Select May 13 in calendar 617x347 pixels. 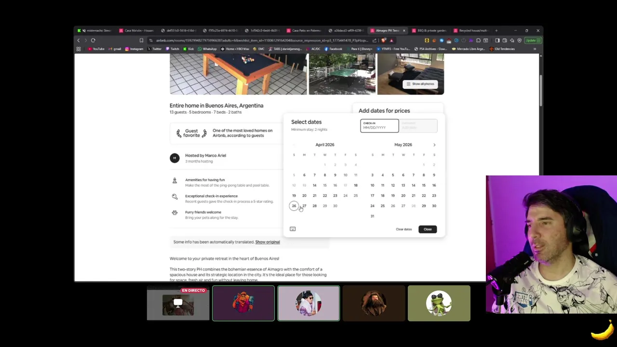[x=403, y=185]
